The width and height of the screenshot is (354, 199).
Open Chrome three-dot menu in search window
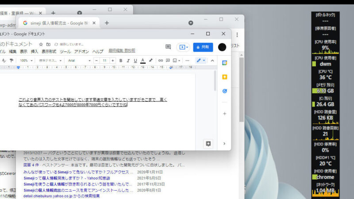pyautogui.click(x=237, y=35)
